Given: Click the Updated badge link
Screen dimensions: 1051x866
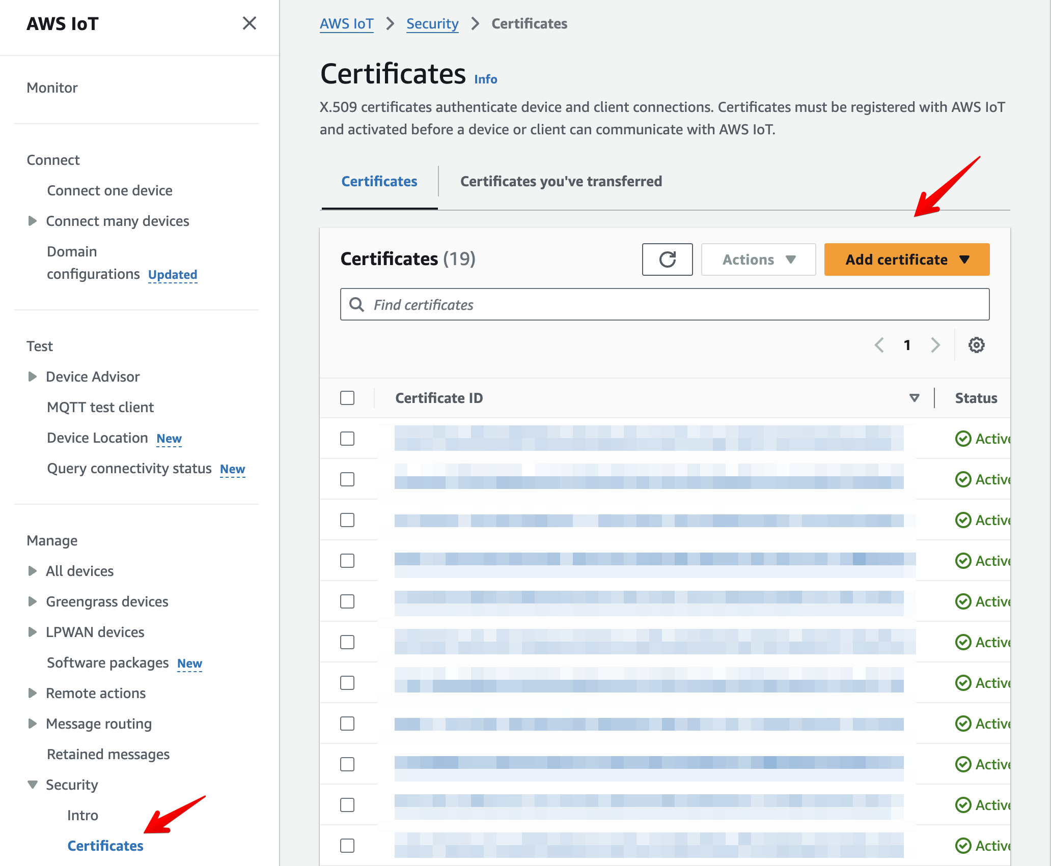Looking at the screenshot, I should (x=173, y=275).
